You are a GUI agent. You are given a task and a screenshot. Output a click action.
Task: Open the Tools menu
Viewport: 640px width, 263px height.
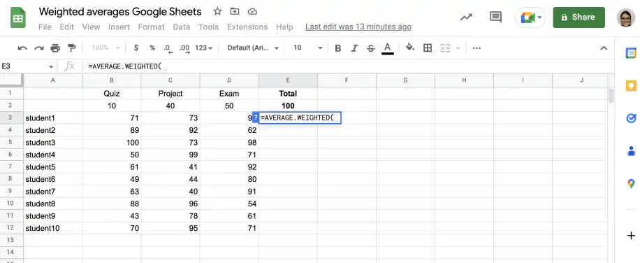[x=209, y=27]
